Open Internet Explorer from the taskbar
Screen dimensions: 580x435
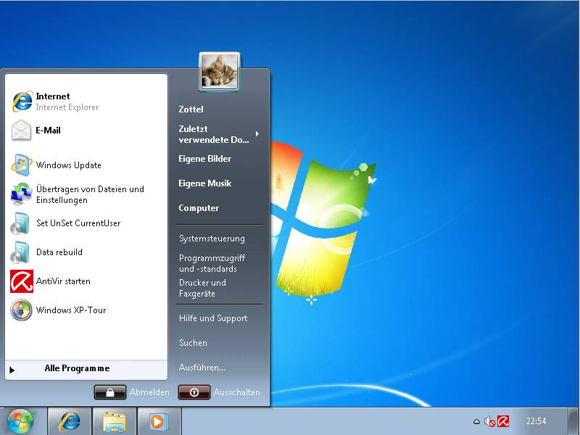69,421
